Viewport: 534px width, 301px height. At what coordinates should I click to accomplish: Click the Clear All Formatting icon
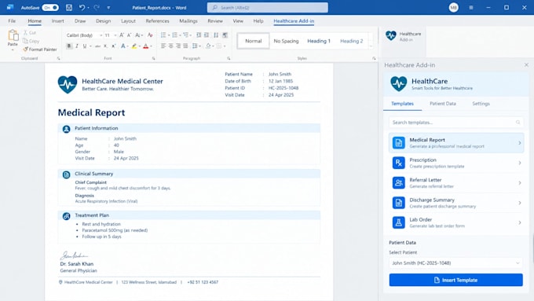click(150, 35)
